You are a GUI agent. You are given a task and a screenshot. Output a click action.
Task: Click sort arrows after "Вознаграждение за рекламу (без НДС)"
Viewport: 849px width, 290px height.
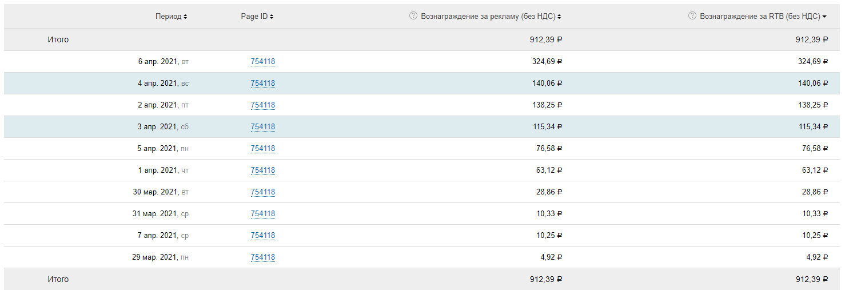point(559,17)
